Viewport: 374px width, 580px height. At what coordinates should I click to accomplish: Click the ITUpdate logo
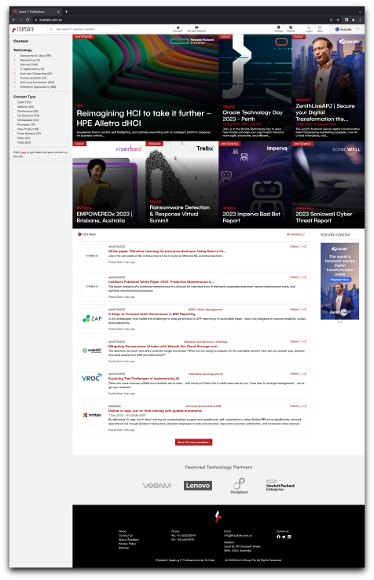pos(24,29)
